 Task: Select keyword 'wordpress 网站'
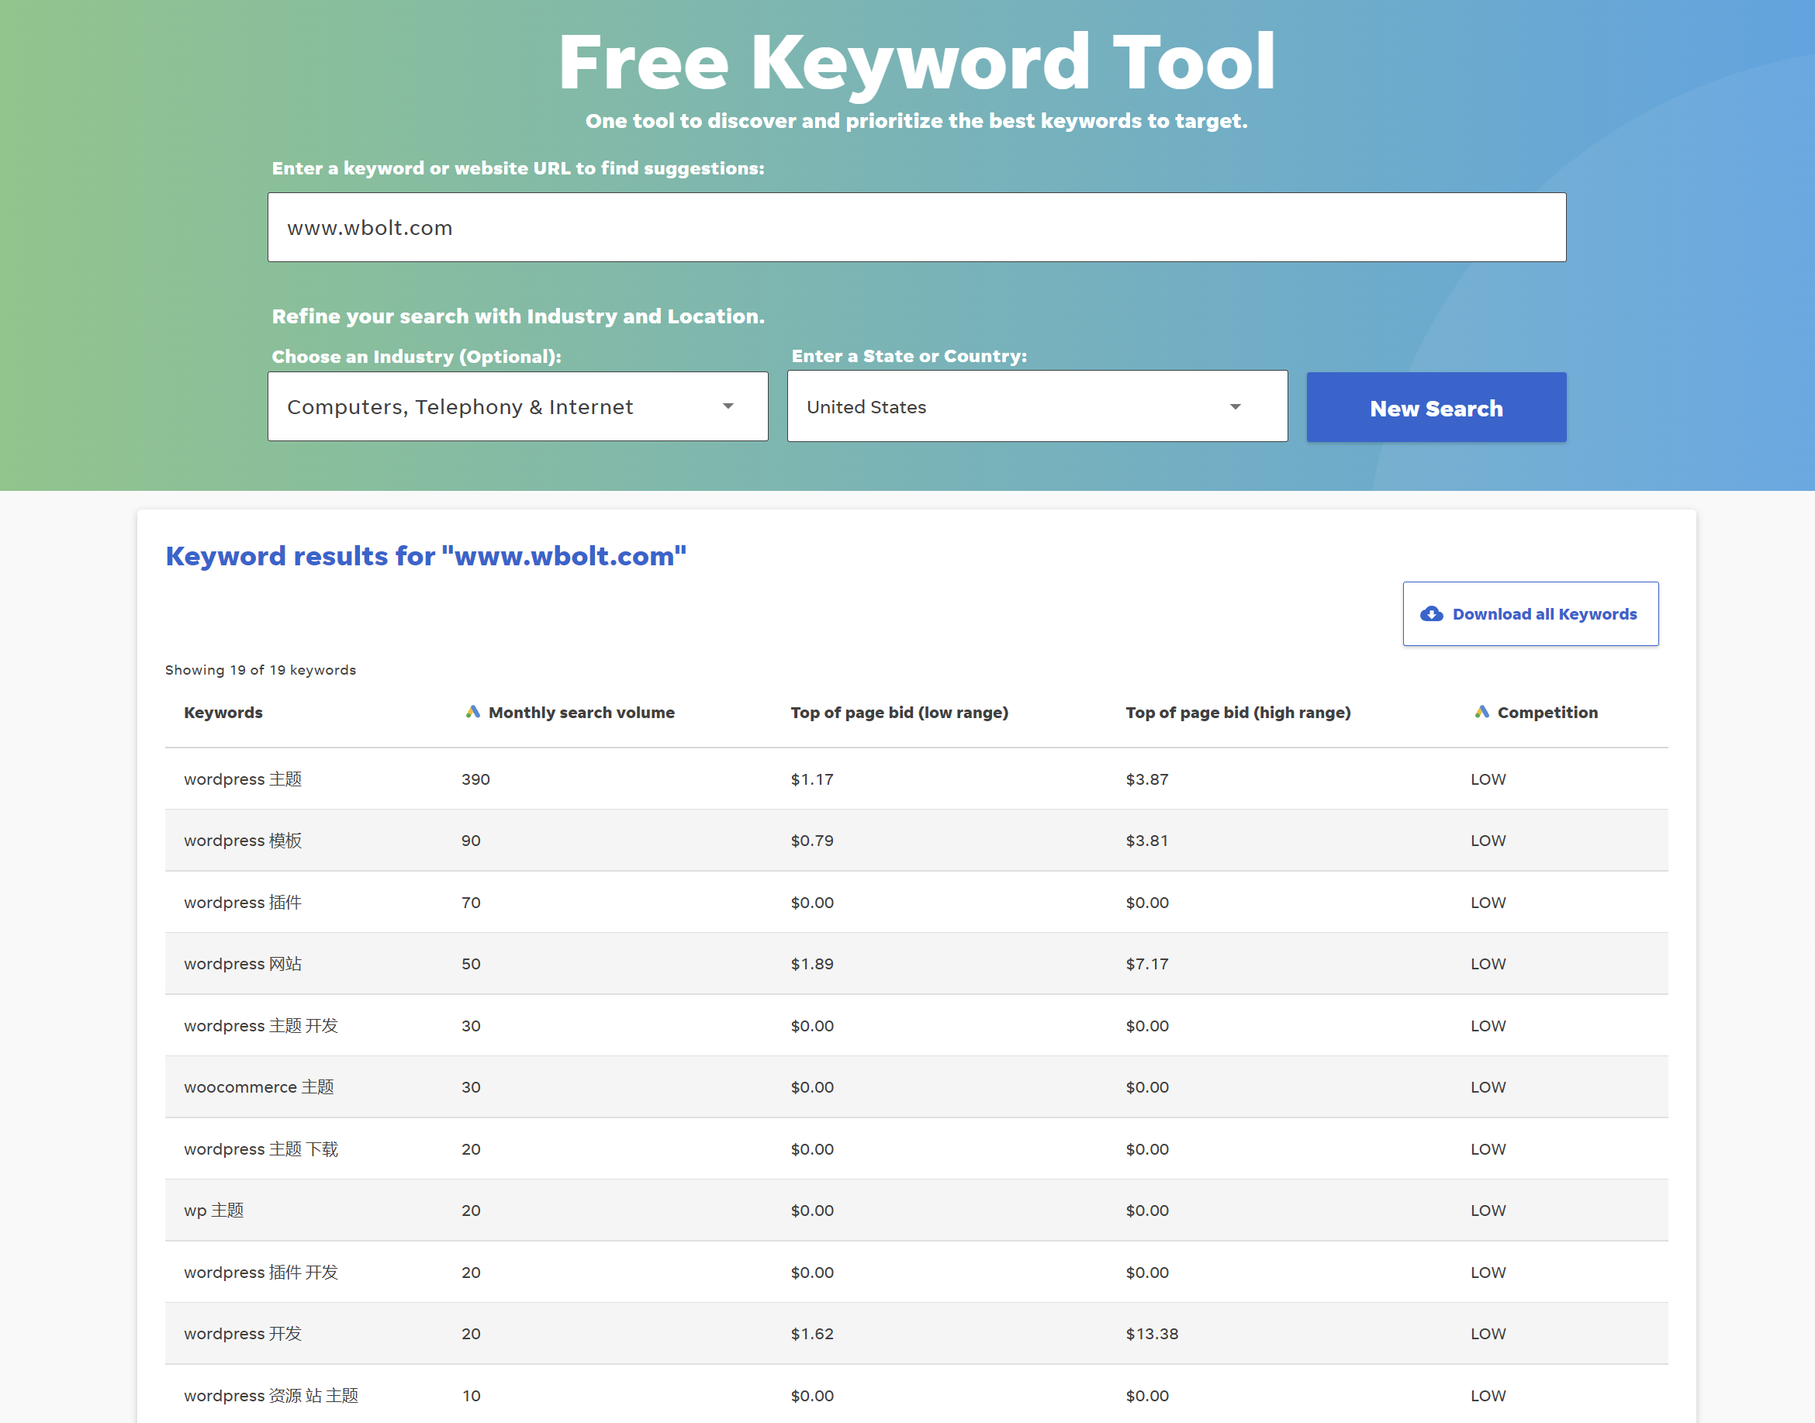click(243, 964)
